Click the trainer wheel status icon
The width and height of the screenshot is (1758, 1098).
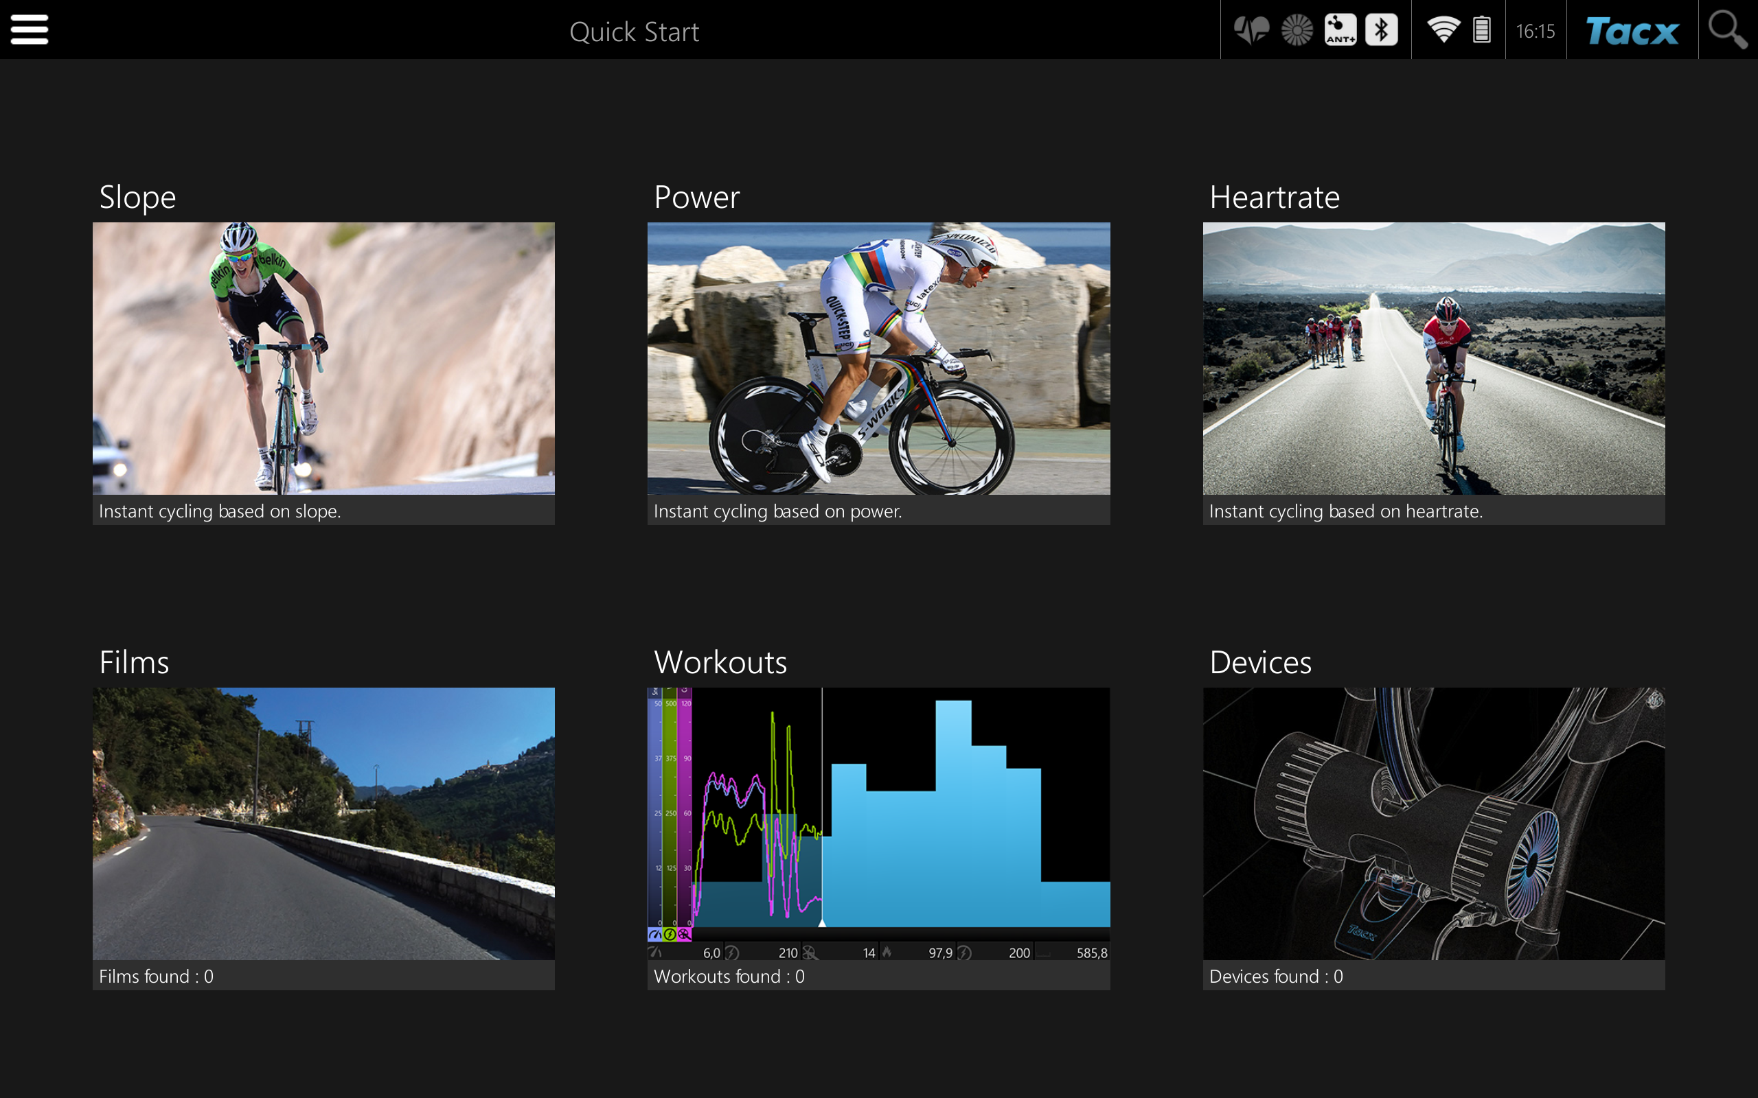[1297, 30]
